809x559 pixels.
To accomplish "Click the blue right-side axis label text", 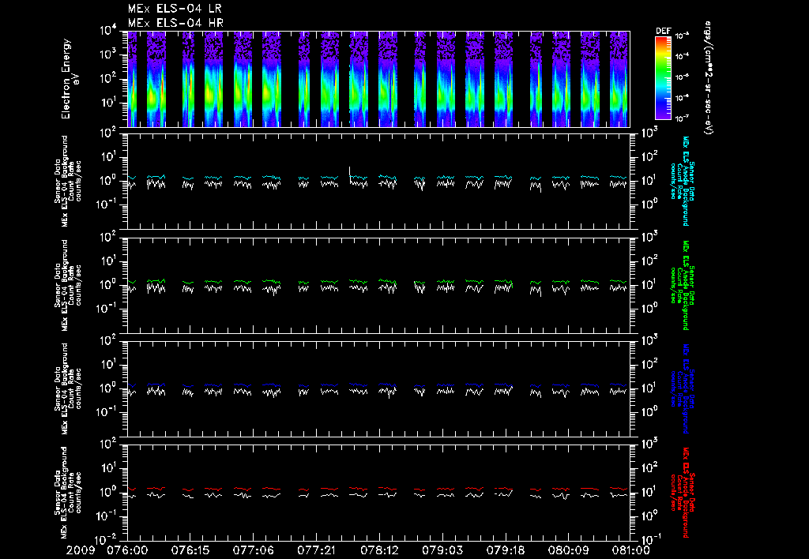I will coord(682,388).
